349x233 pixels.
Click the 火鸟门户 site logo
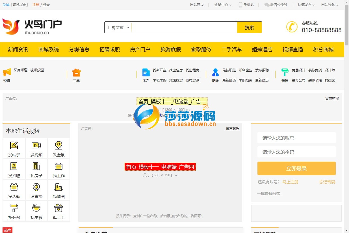click(32, 27)
